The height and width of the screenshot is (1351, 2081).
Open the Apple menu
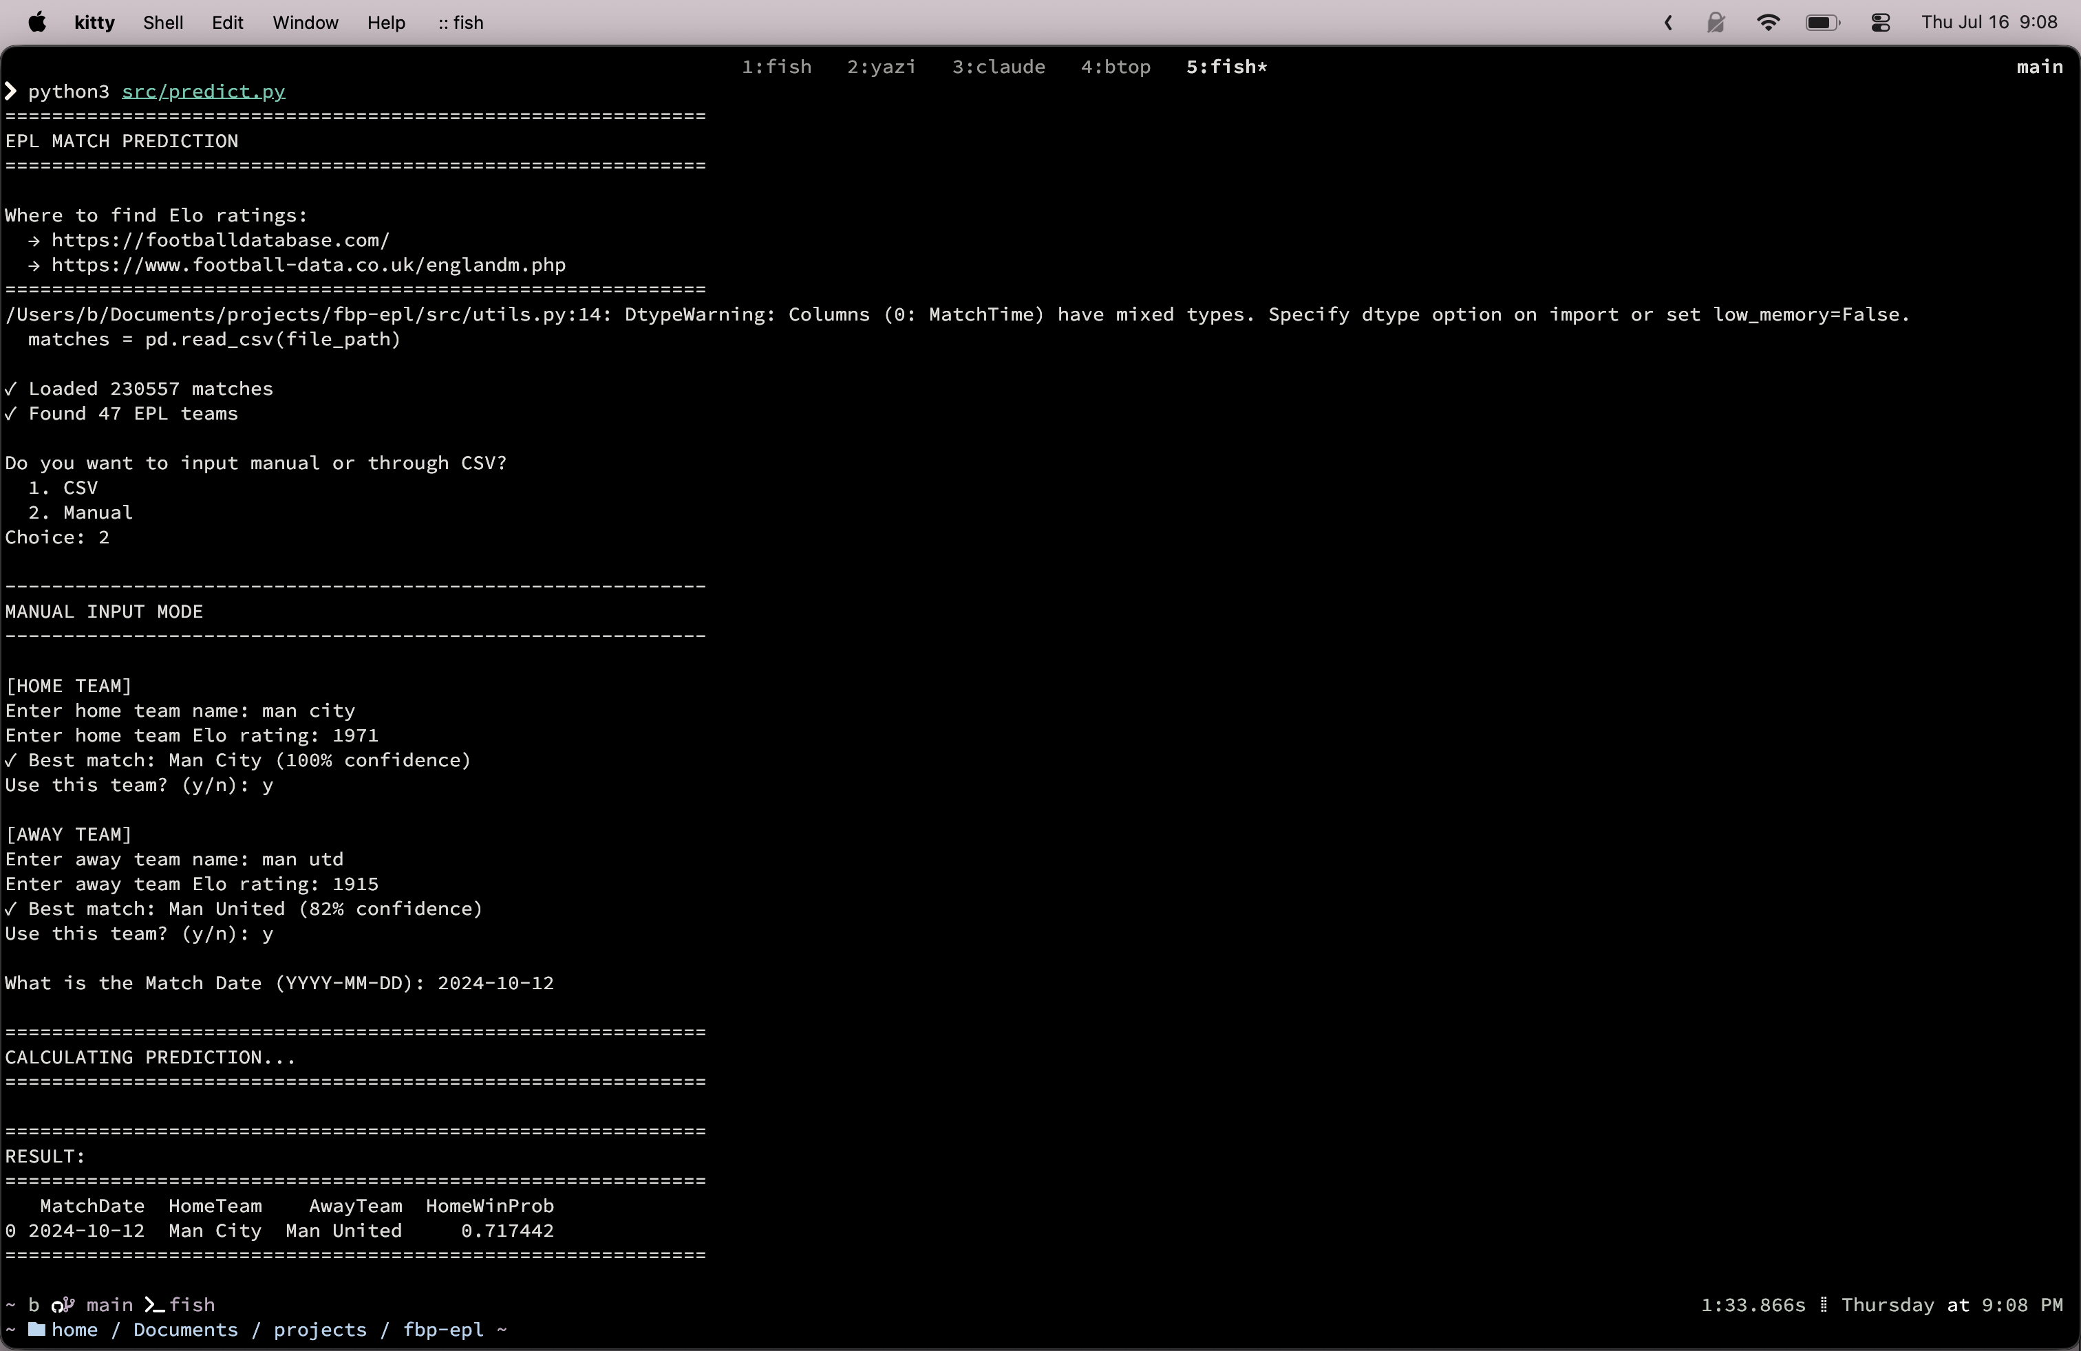point(36,23)
